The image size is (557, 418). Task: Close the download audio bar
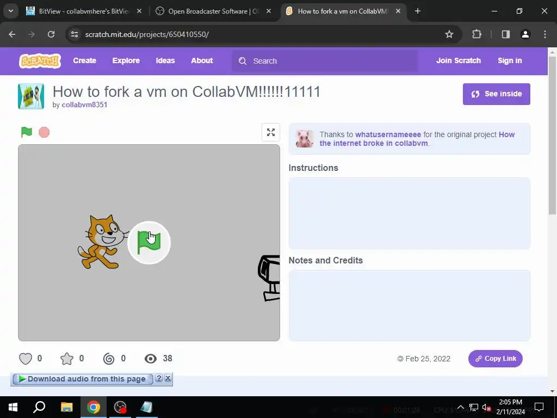point(168,378)
